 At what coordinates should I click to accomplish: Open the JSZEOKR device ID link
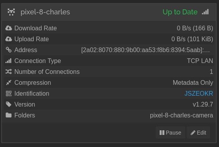coord(199,93)
